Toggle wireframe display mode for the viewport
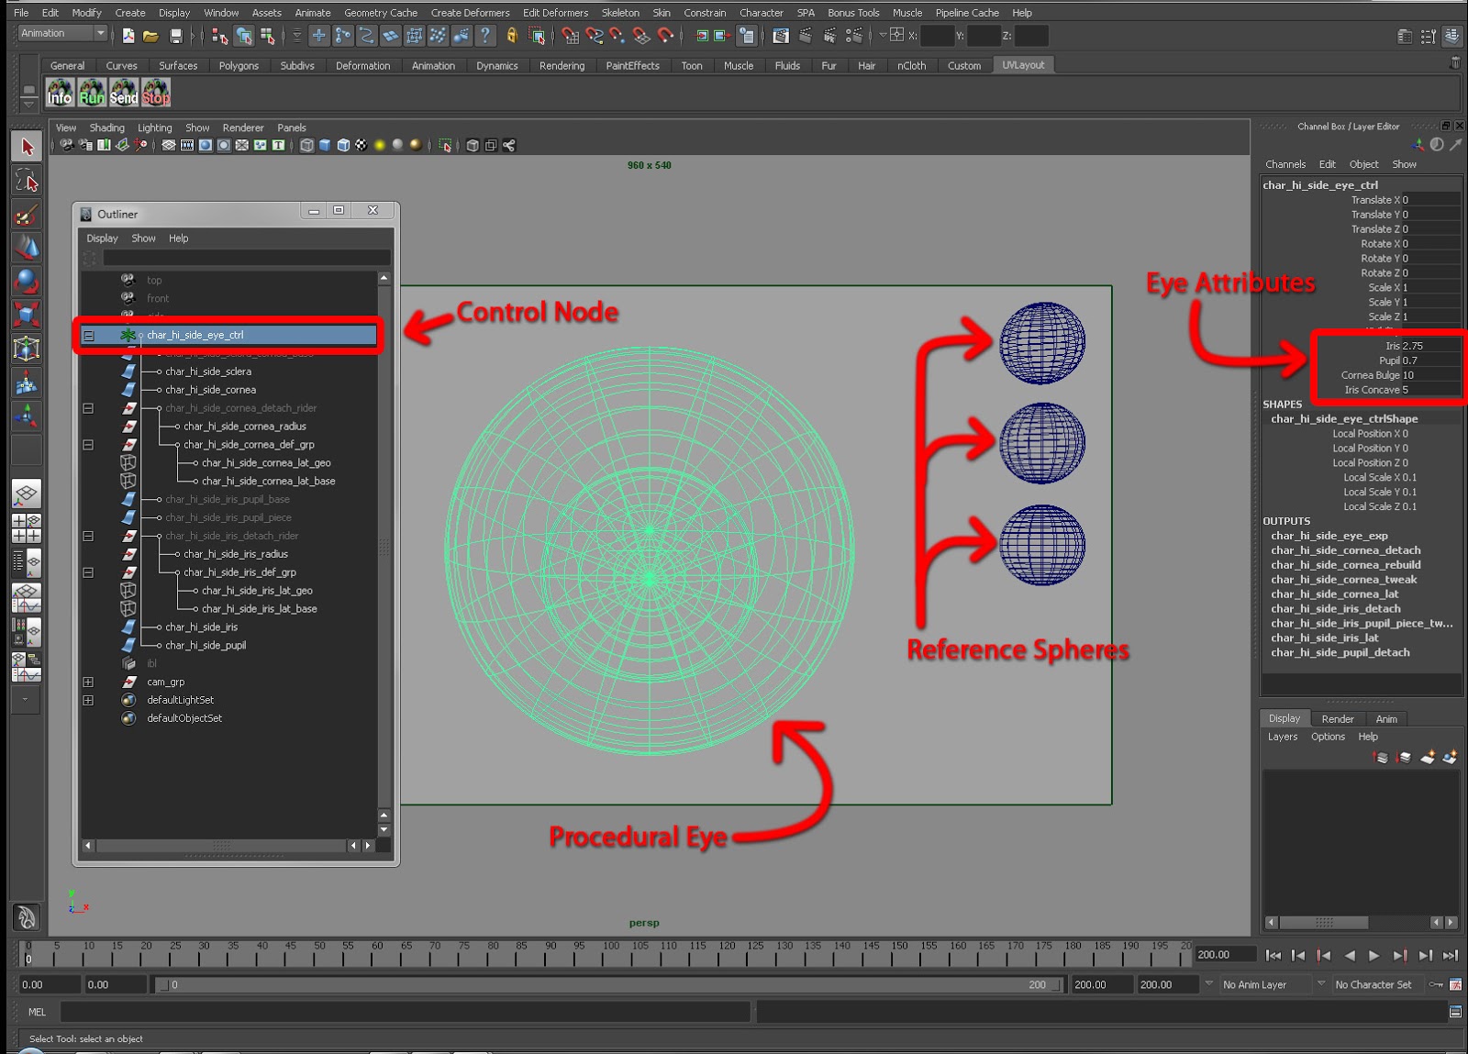The image size is (1468, 1054). point(306,145)
